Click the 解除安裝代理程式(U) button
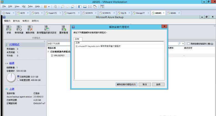This screenshot has width=216, height=116. pos(126,84)
